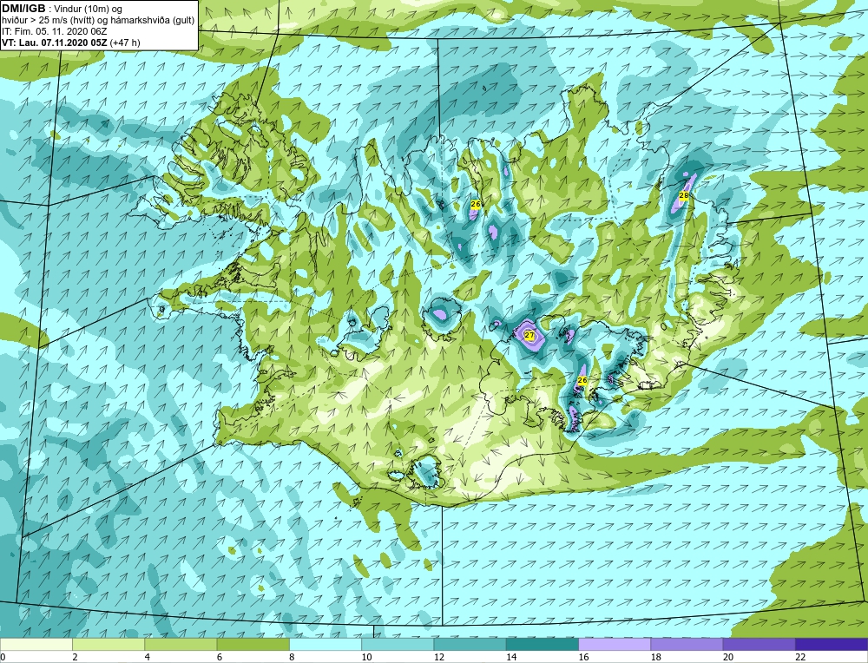Click the yellow 27 gust label
The height and width of the screenshot is (663, 868).
(x=529, y=335)
